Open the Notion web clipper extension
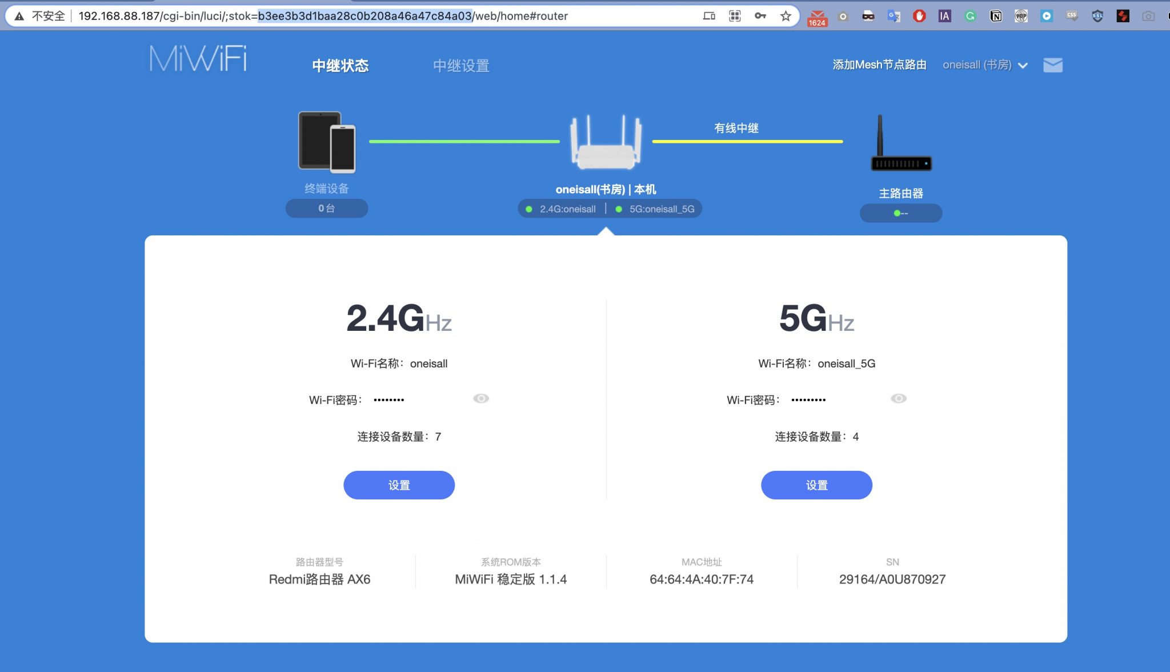 (x=995, y=16)
